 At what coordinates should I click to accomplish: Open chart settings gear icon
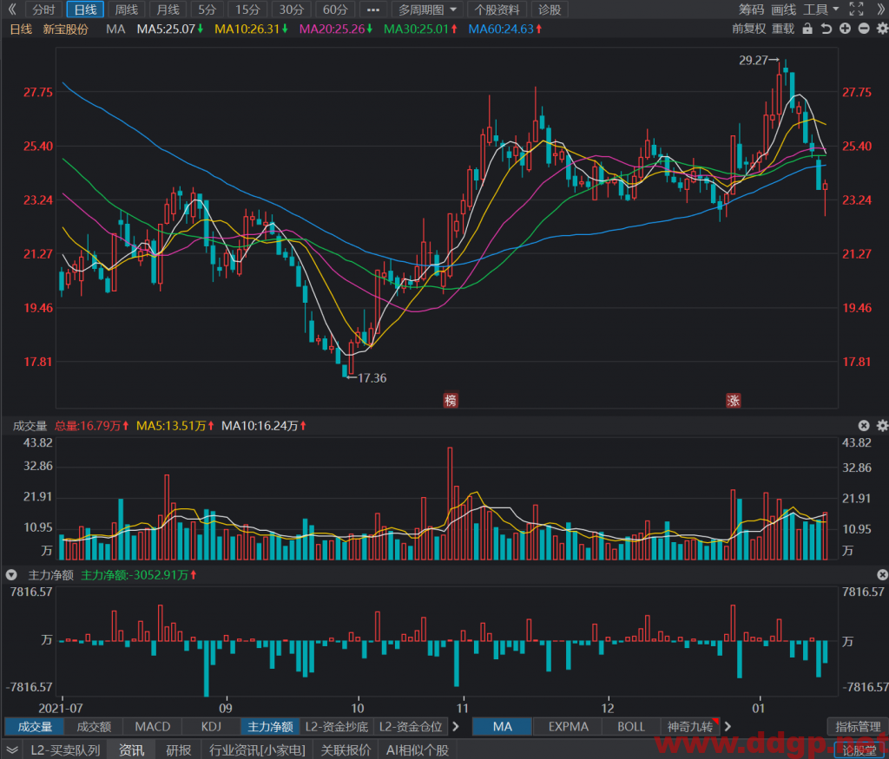[882, 29]
